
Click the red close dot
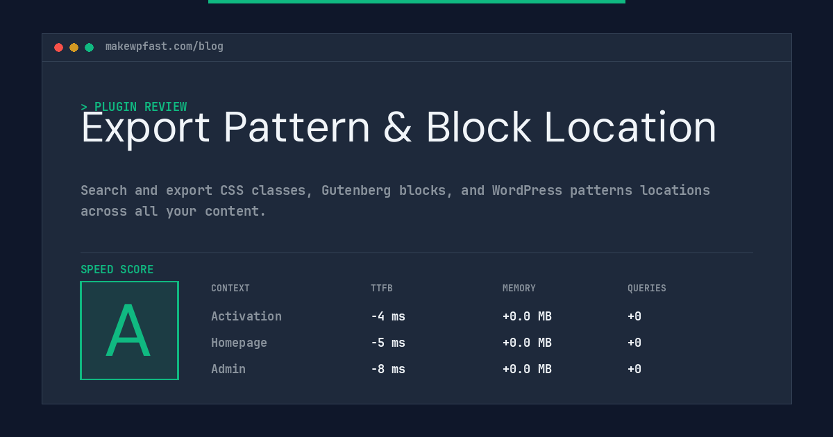58,47
